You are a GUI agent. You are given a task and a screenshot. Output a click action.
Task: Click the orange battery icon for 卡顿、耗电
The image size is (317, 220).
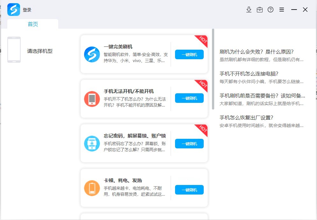[x=92, y=188]
